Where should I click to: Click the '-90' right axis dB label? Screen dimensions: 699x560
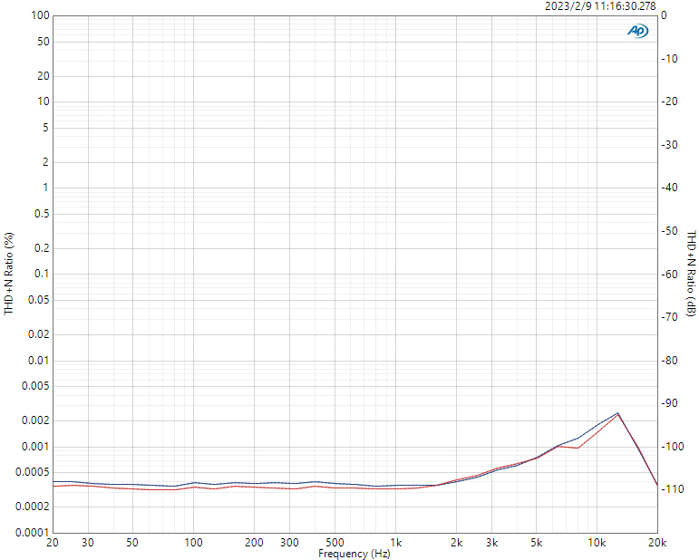tap(670, 403)
